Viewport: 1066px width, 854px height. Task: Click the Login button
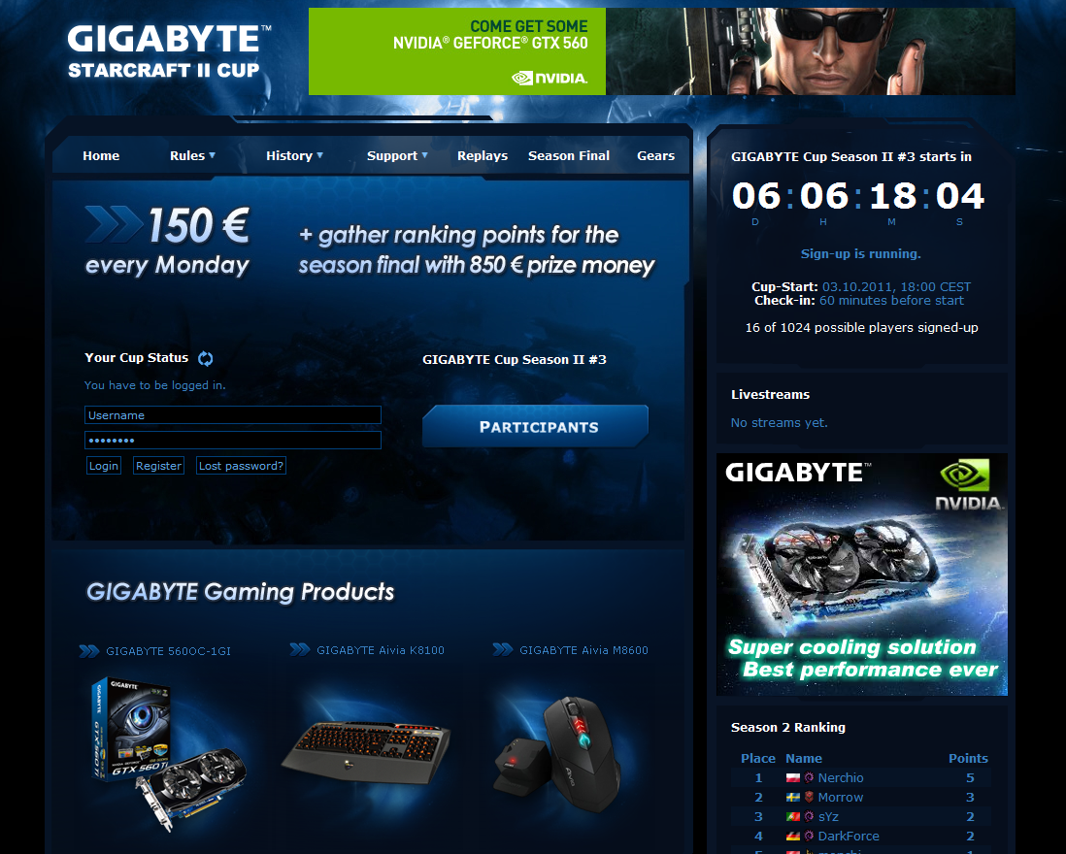point(104,466)
